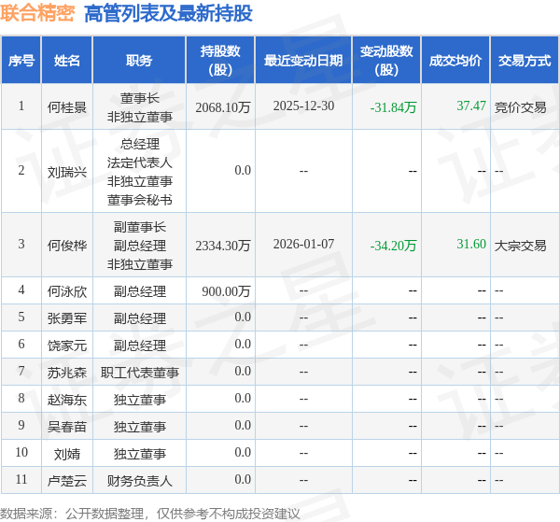
Task: Click the 2068.10万 shareholding value
Action: (223, 107)
